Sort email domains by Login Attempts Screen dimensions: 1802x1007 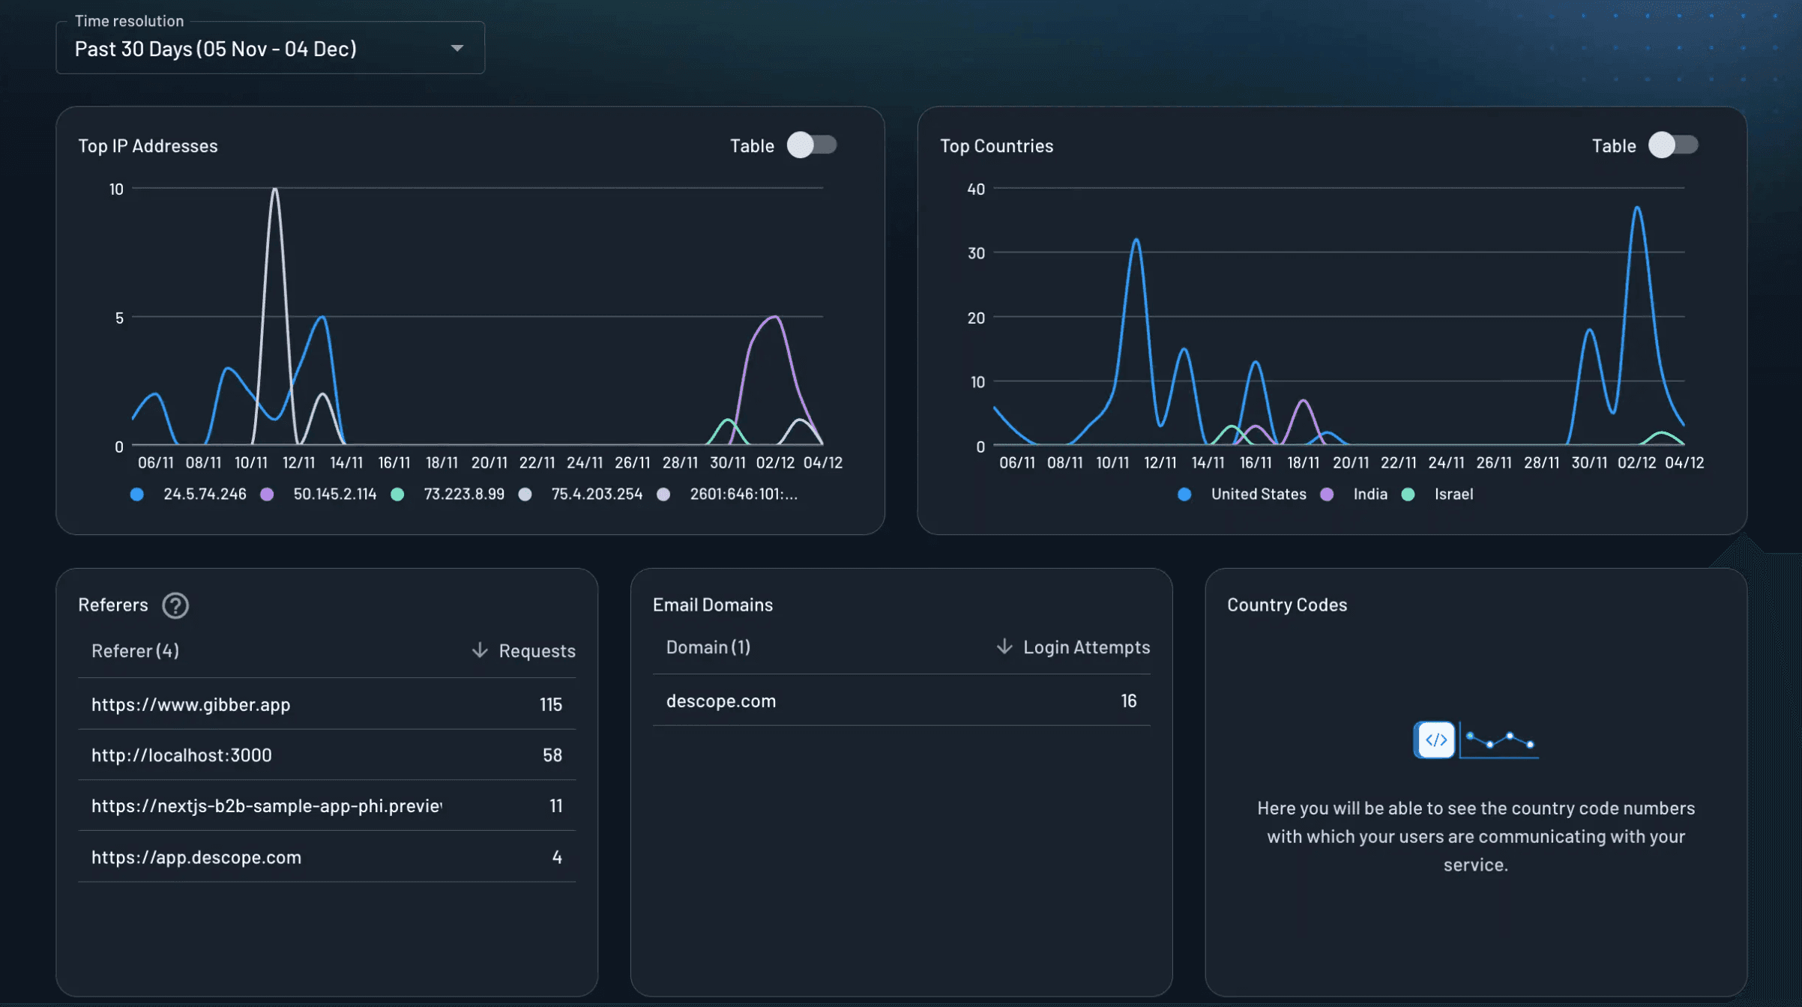click(x=1073, y=647)
